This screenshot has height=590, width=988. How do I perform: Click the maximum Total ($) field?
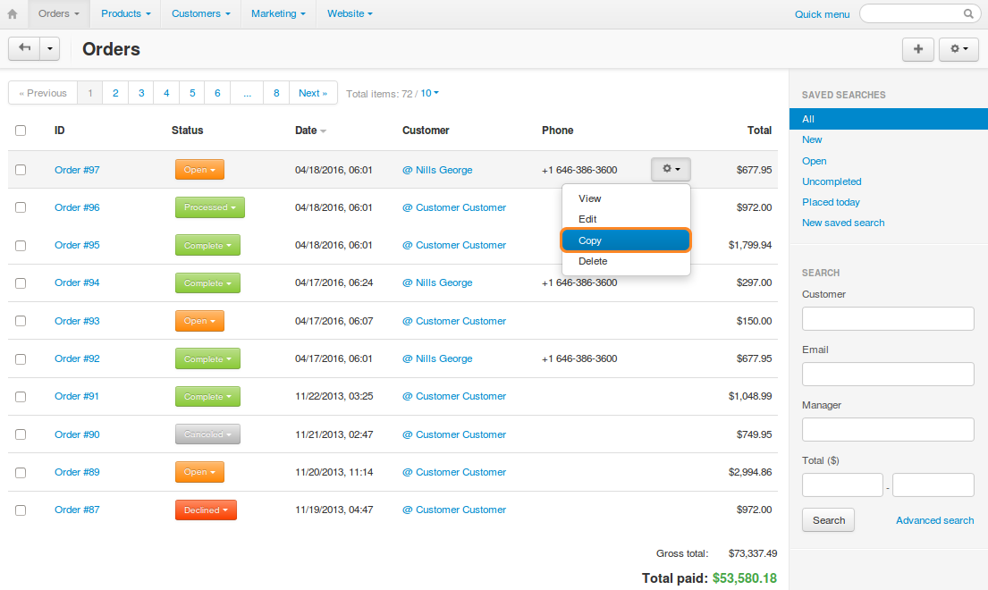(933, 485)
